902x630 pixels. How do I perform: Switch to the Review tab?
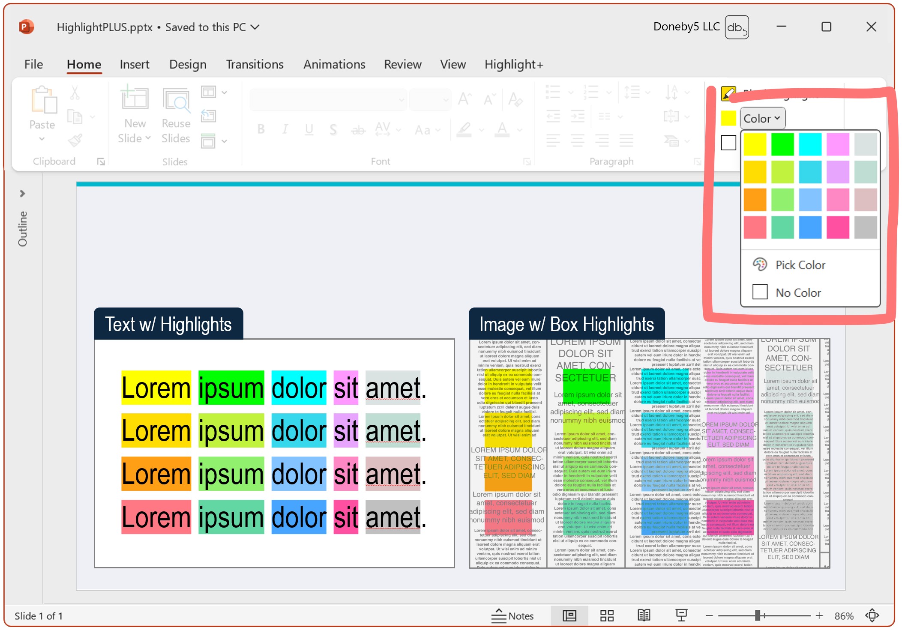pos(402,64)
